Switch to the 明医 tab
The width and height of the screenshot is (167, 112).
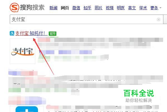pos(121,8)
